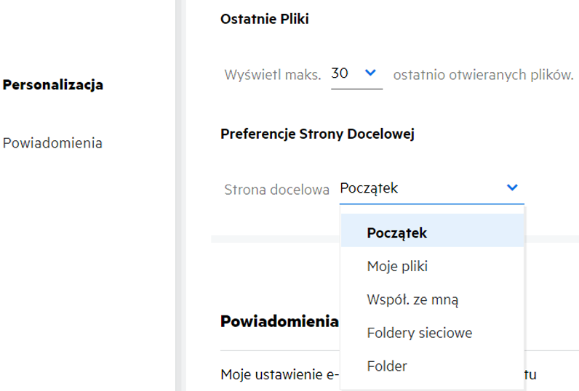This screenshot has height=391, width=579.
Task: Click the gray separator band below dropdown
Action: coord(275,238)
